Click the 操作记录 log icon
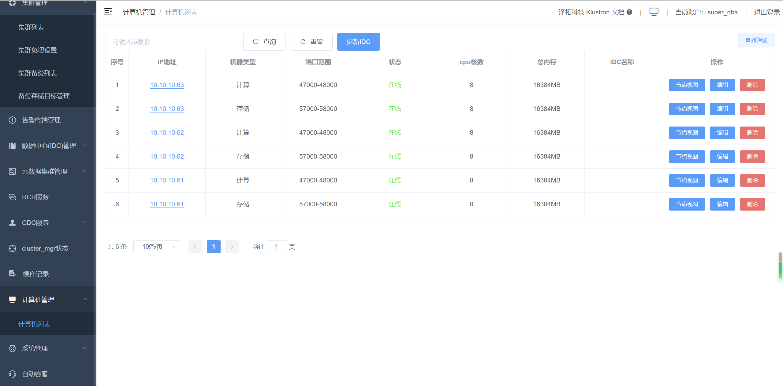783x386 pixels. point(12,274)
